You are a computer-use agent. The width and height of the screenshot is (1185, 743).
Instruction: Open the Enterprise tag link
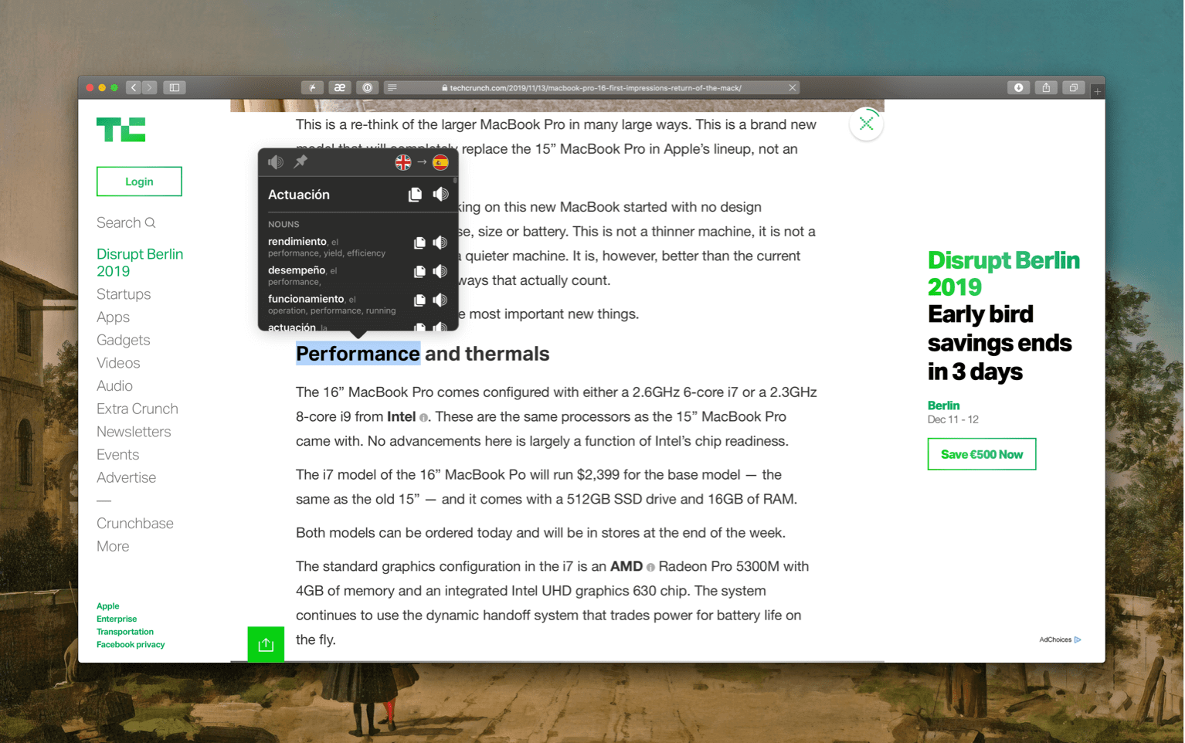(x=117, y=619)
